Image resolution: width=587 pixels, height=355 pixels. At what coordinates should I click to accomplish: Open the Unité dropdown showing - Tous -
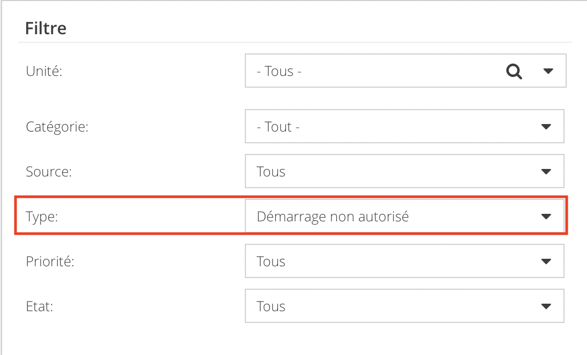(405, 71)
